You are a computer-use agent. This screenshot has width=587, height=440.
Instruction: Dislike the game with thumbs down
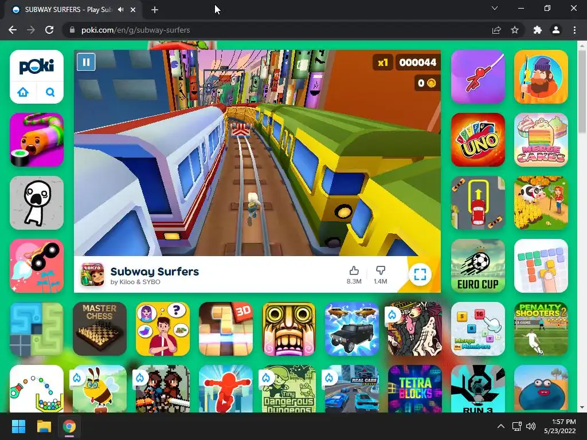click(x=381, y=270)
